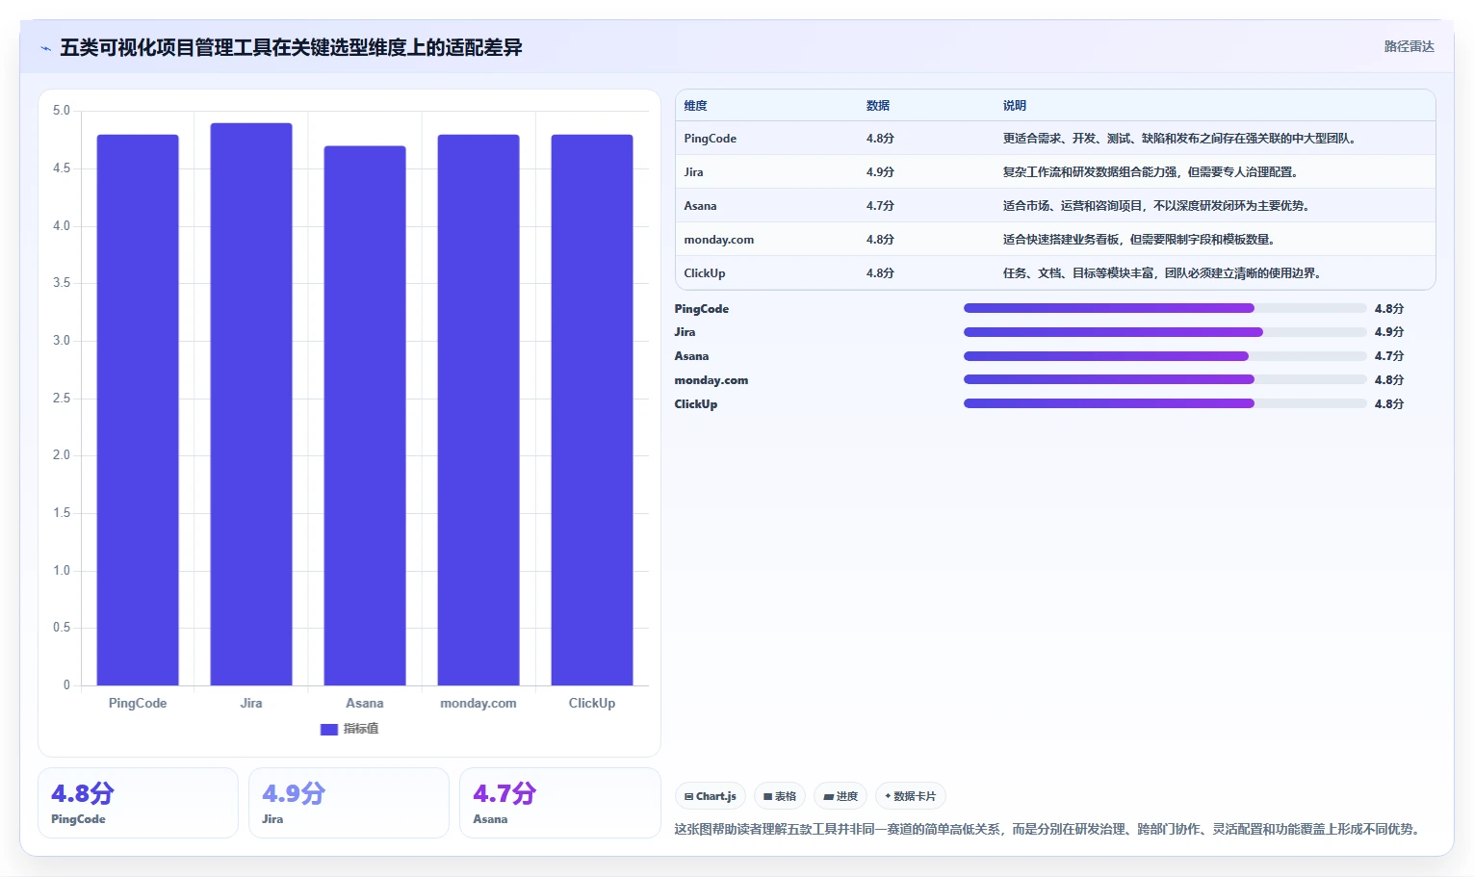Screen dimensions: 1474x877
Task: Select the ClickUp table row name
Action: click(704, 273)
